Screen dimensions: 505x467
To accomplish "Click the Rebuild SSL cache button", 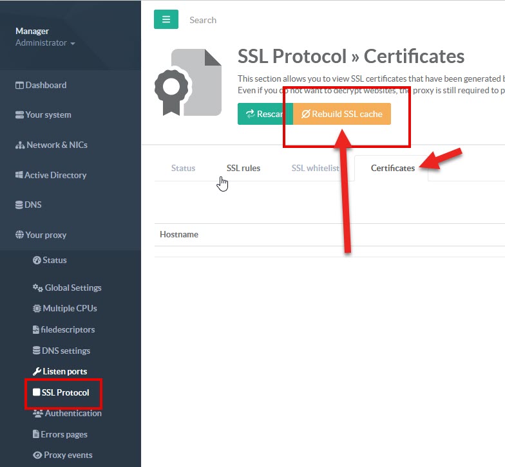I will (342, 114).
